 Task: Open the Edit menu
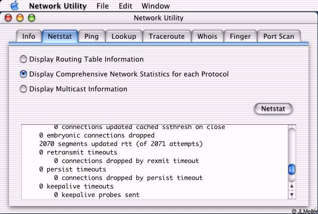pos(125,6)
